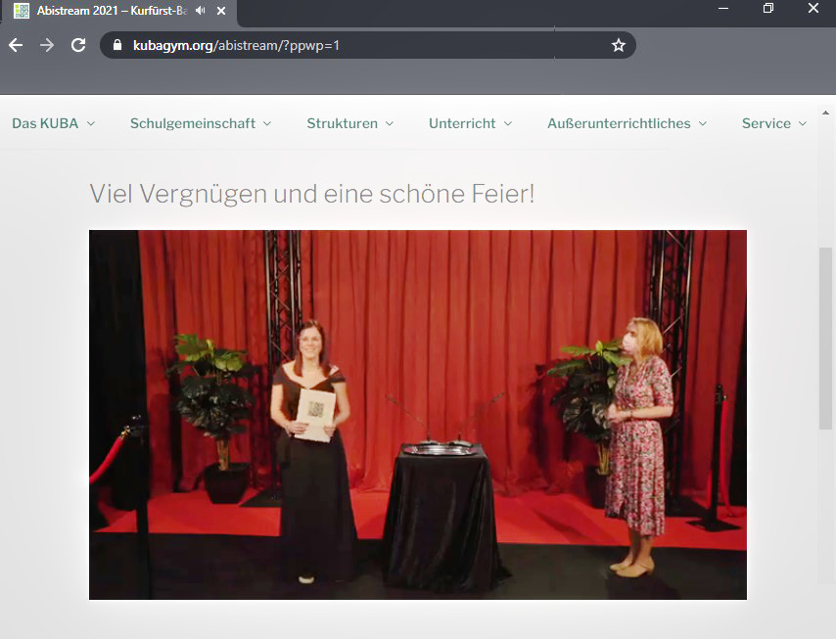View site info via the padlock icon
Viewport: 836px width, 639px height.
point(117,45)
